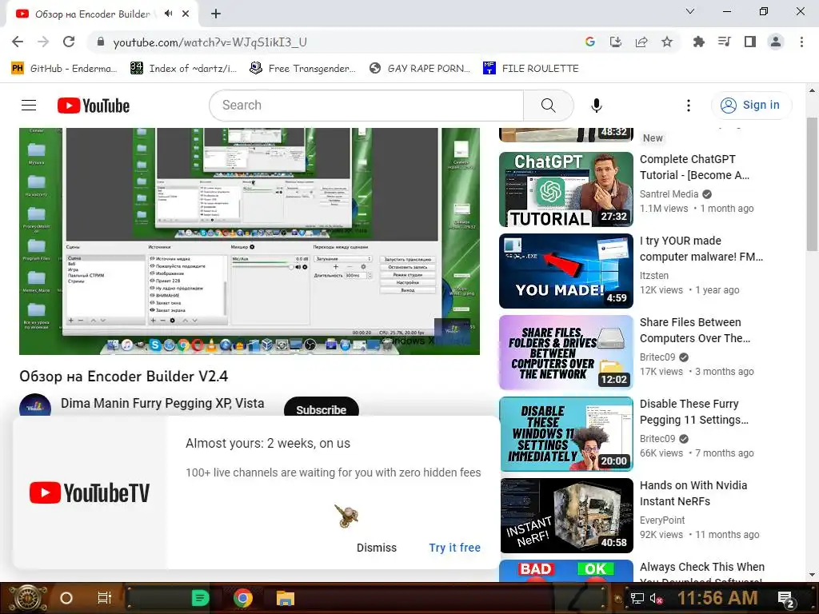Click the browser forward arrow
819x614 pixels.
click(x=43, y=42)
